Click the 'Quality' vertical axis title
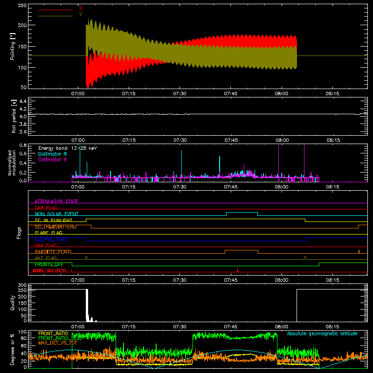The image size is (373, 373). point(13,303)
